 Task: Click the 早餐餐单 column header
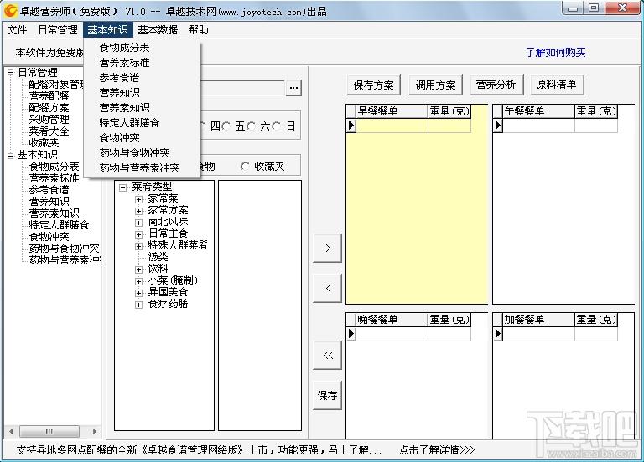[x=392, y=111]
